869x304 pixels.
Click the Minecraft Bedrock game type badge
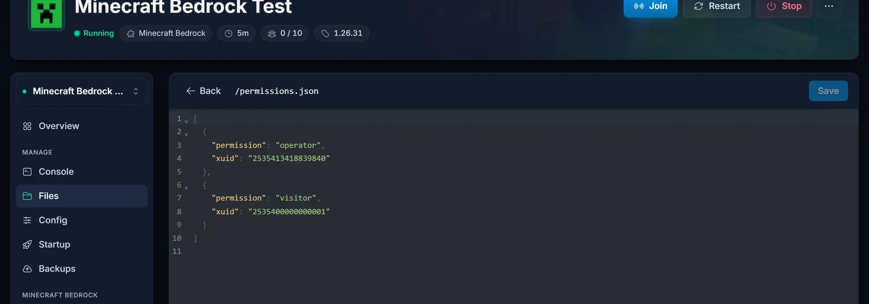click(x=166, y=33)
